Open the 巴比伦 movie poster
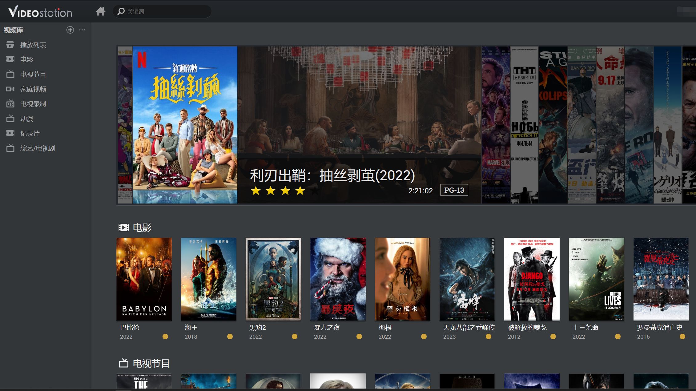This screenshot has height=391, width=696. [x=144, y=279]
